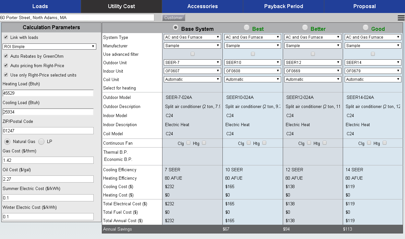Viewport: 405px width, 239px height.
Task: Click the Gas Cost input field
Action: click(48, 160)
